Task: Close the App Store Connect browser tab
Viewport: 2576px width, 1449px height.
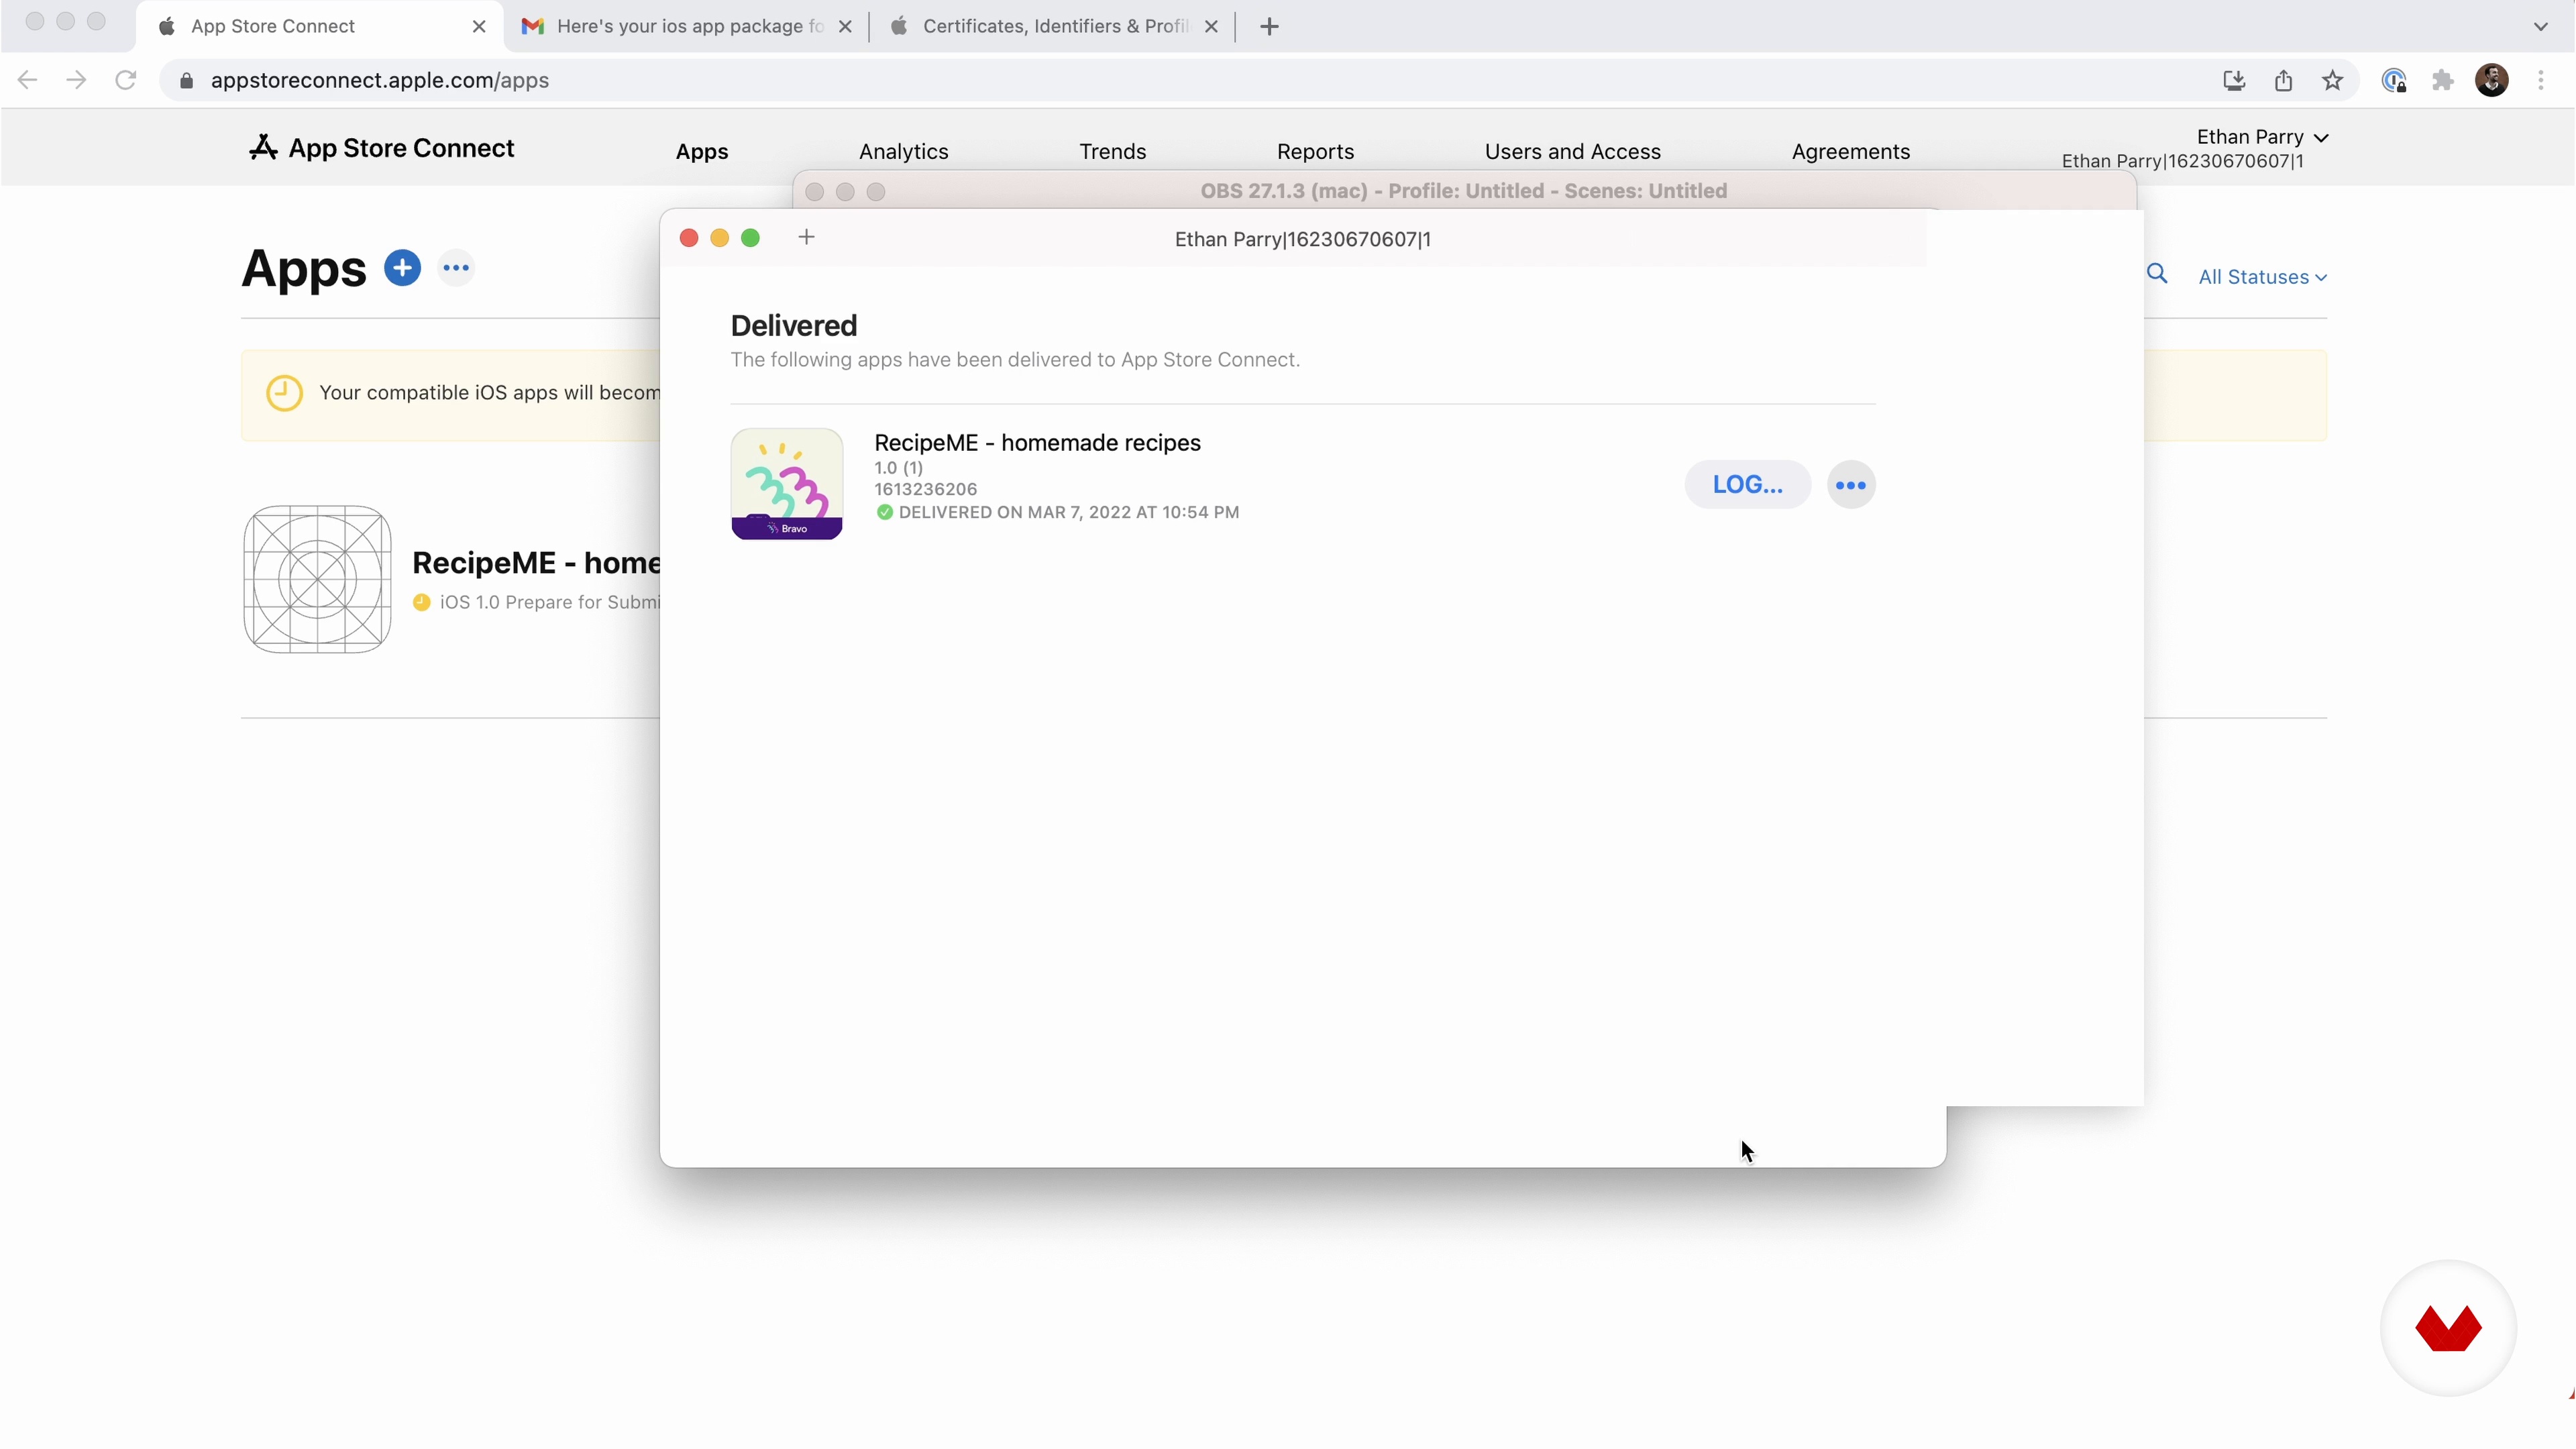Action: coord(479,27)
